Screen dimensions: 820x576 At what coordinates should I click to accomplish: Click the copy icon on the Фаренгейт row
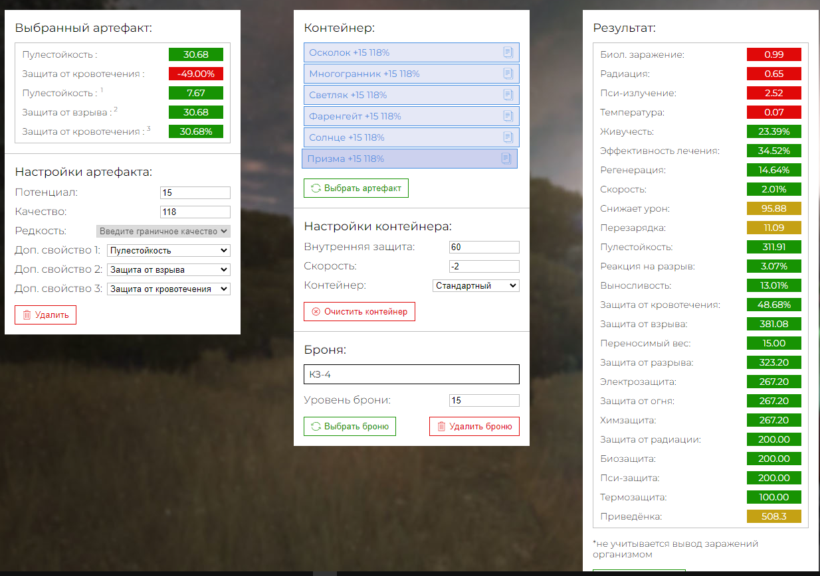pyautogui.click(x=508, y=116)
